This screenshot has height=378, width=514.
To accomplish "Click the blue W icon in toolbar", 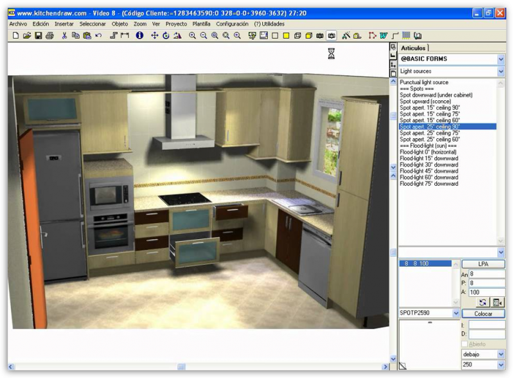I will pos(384,36).
